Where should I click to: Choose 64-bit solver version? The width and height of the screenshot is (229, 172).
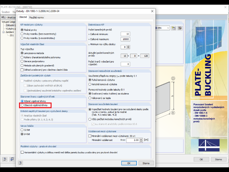pos(22,134)
